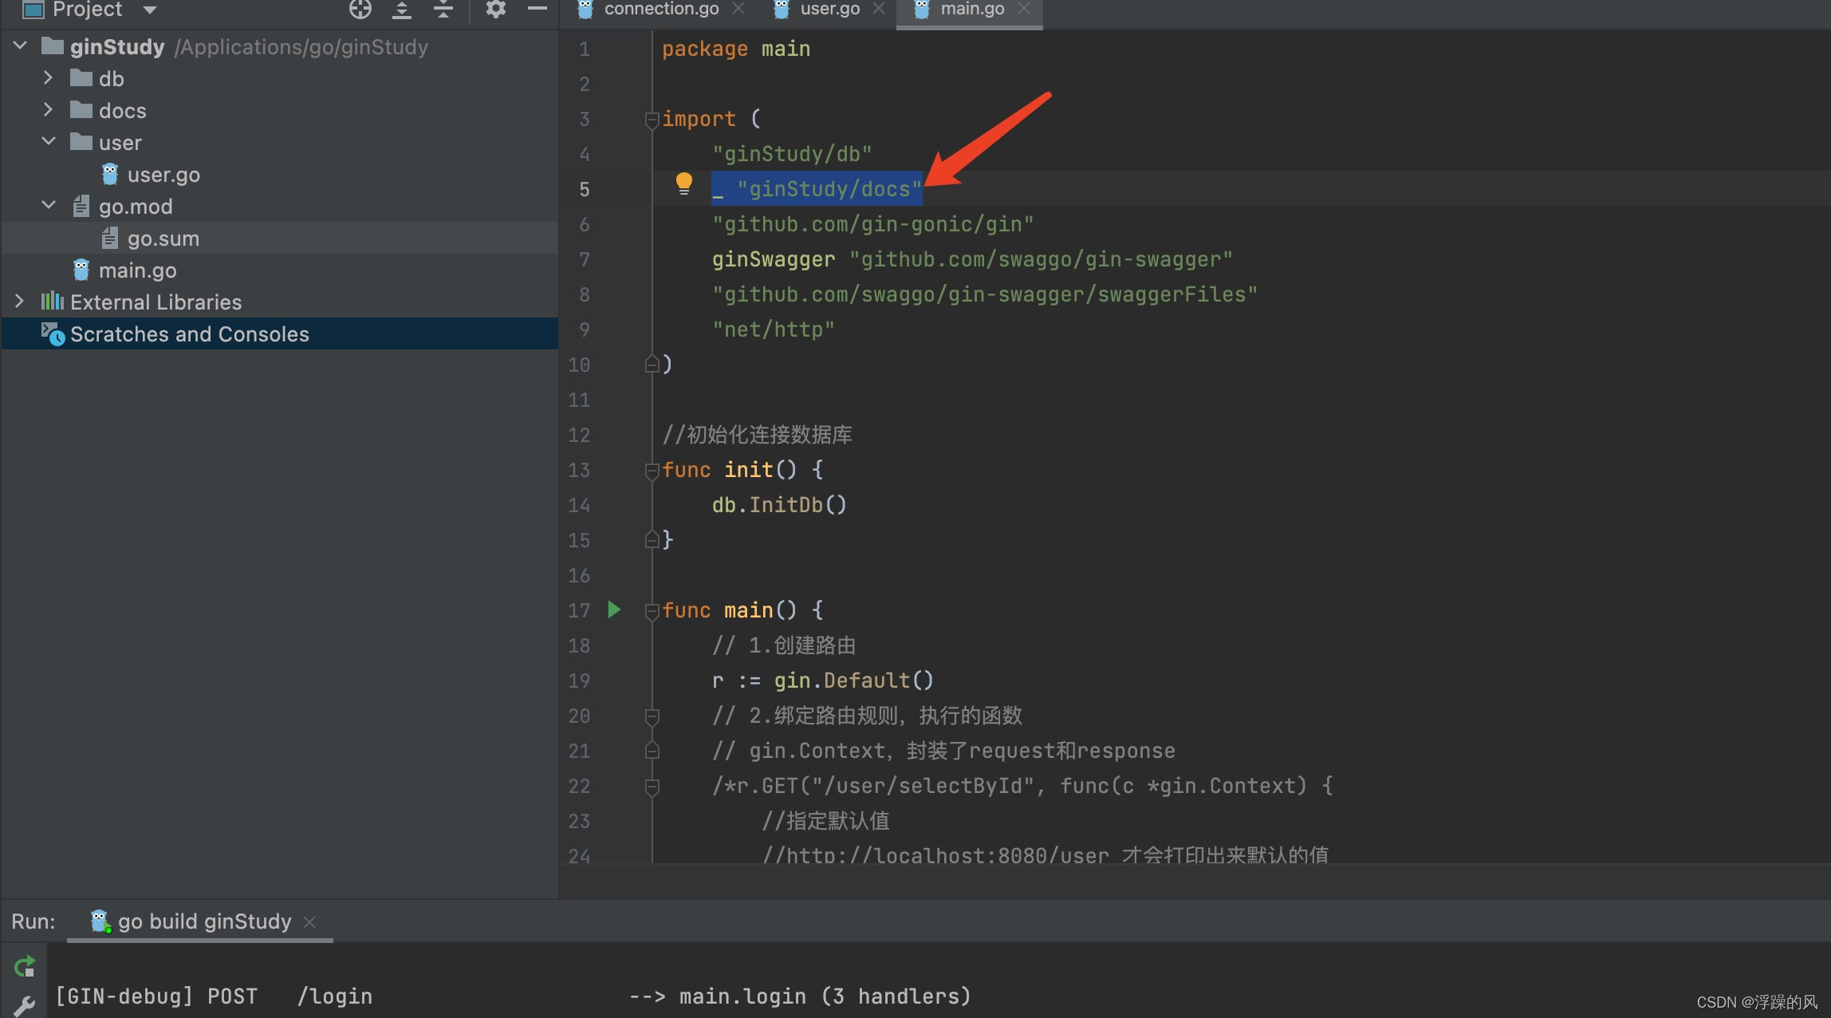Close the user.go editor tab
Image resolution: width=1831 pixels, height=1018 pixels.
pos(879,9)
